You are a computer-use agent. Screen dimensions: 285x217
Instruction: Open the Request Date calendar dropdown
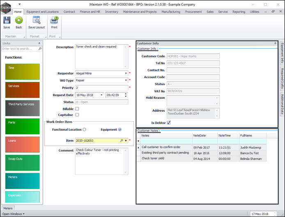click(101, 95)
